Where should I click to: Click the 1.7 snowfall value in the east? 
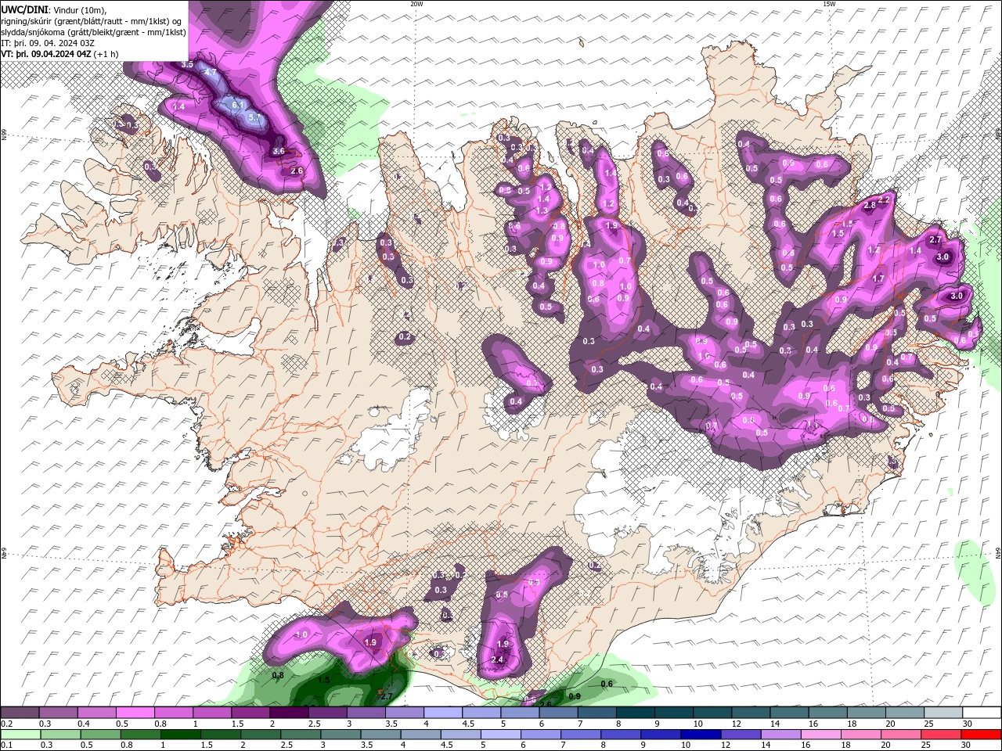coord(878,278)
